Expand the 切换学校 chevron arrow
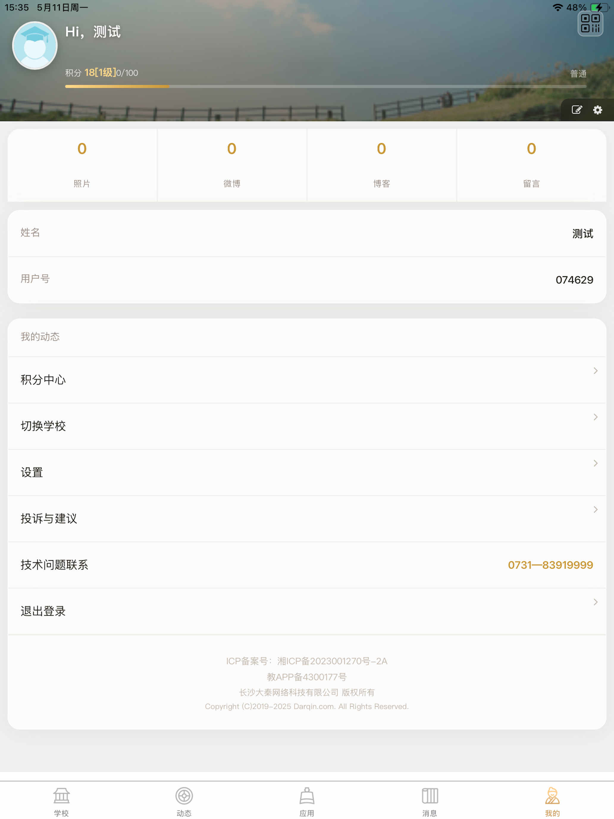Viewport: 614px width, 819px height. tap(596, 417)
